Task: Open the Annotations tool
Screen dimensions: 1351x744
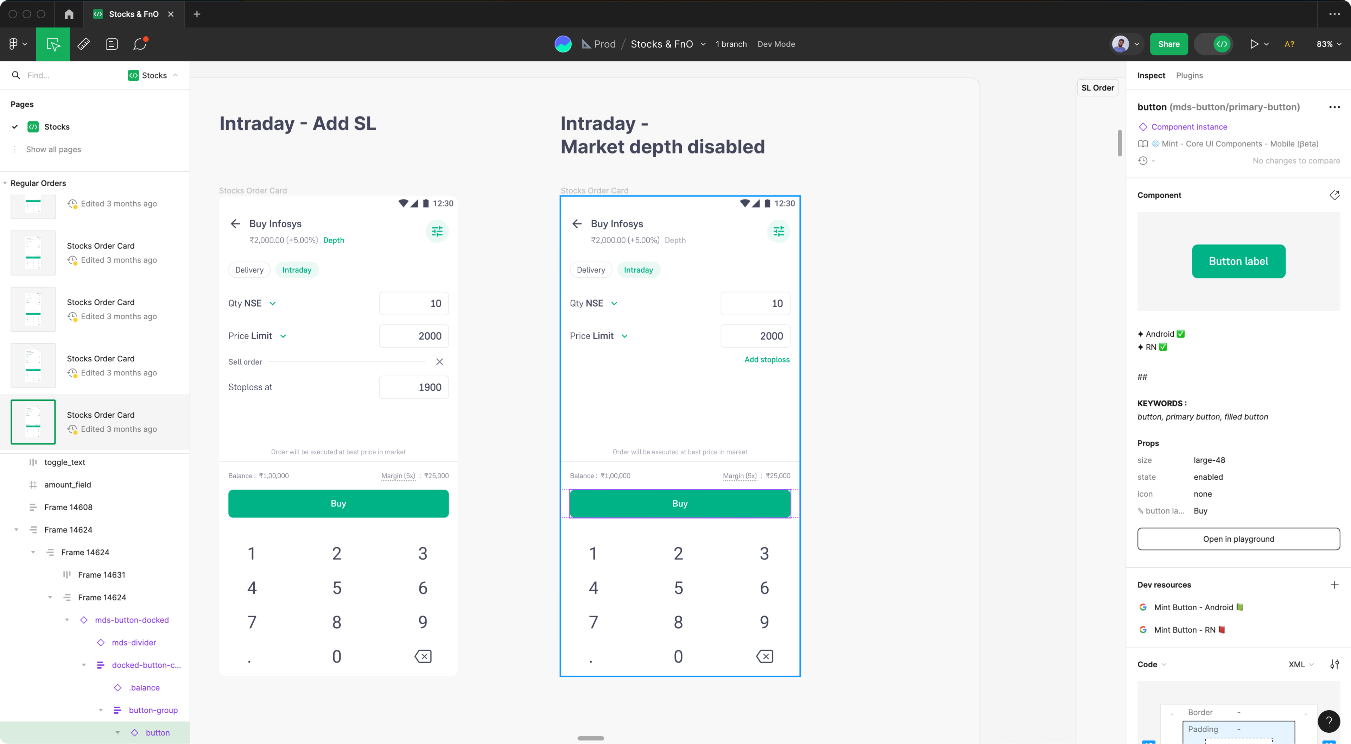Action: click(112, 44)
